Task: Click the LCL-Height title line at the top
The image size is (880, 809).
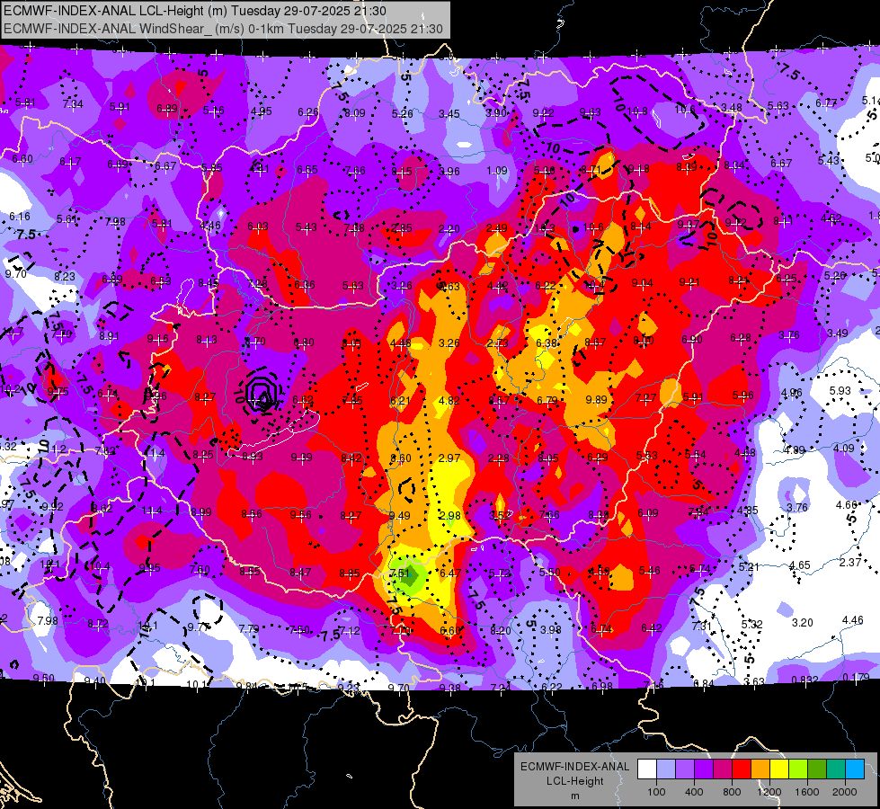Action: point(195,11)
